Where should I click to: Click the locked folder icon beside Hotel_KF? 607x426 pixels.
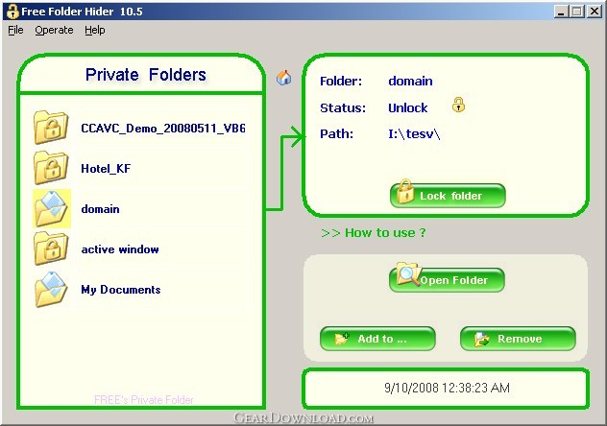pyautogui.click(x=51, y=168)
